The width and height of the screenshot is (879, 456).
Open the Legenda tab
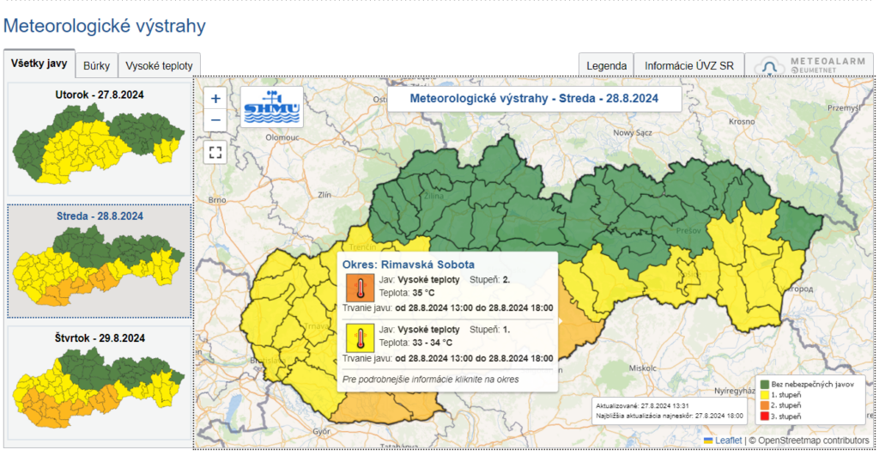606,65
